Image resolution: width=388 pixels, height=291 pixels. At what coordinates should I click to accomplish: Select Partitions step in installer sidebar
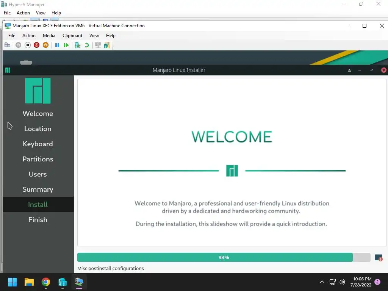point(38,159)
